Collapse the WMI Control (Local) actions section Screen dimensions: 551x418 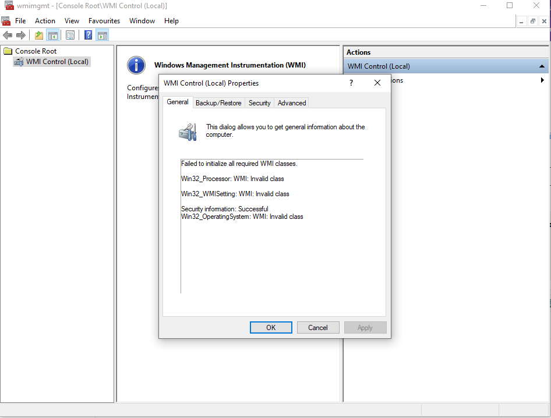542,66
